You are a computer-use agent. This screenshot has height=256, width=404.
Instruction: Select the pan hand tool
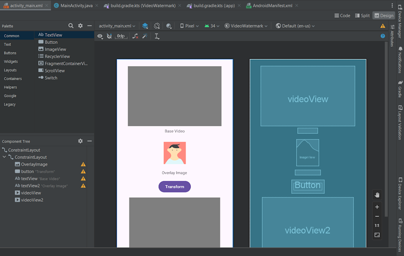pos(377,195)
